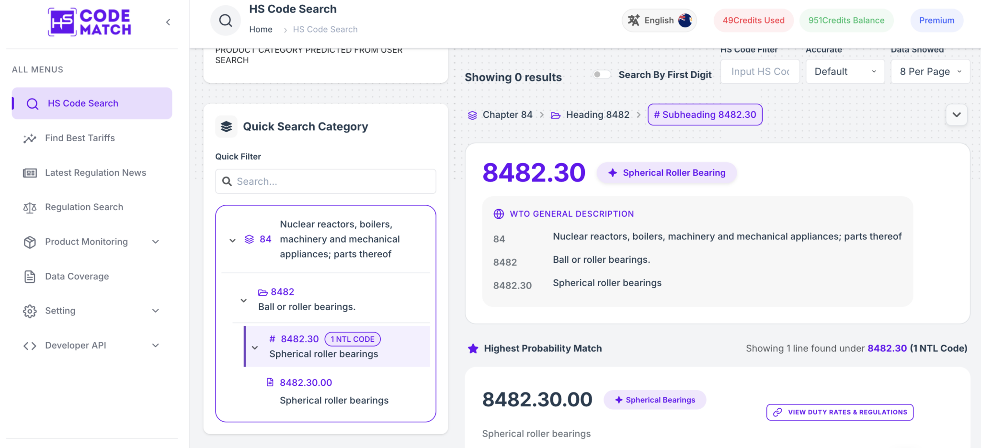Click the HS Code Match logo
The image size is (981, 448).
[90, 22]
